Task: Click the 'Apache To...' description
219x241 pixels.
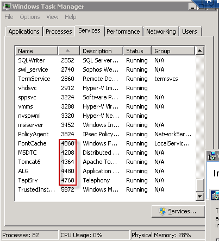Action: point(100,162)
